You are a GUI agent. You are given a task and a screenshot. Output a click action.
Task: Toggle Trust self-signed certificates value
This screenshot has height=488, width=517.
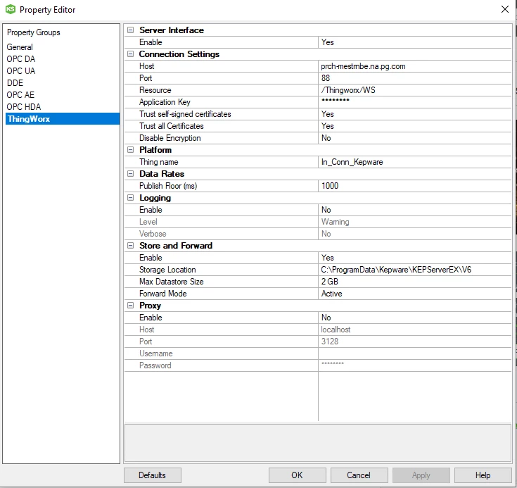pos(415,114)
